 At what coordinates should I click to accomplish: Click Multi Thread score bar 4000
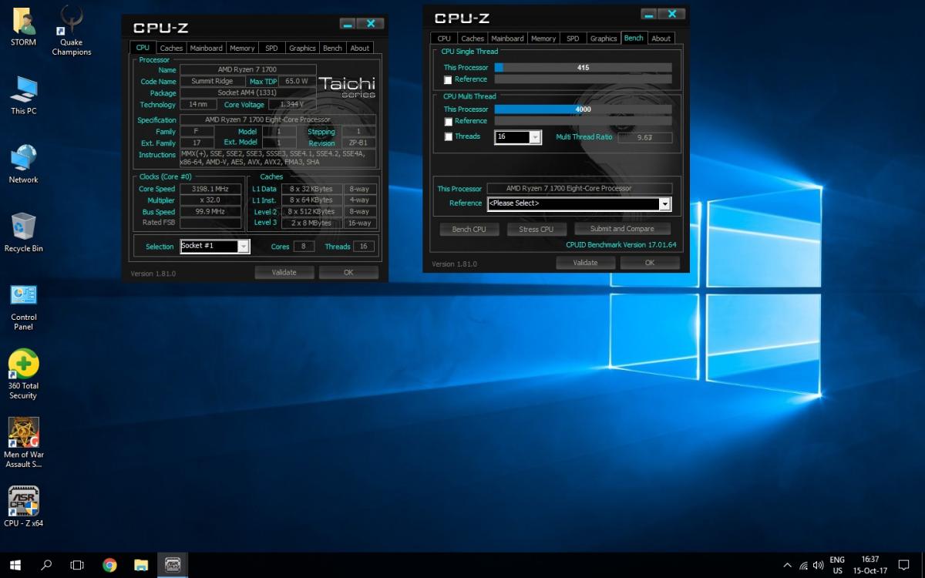(x=583, y=109)
